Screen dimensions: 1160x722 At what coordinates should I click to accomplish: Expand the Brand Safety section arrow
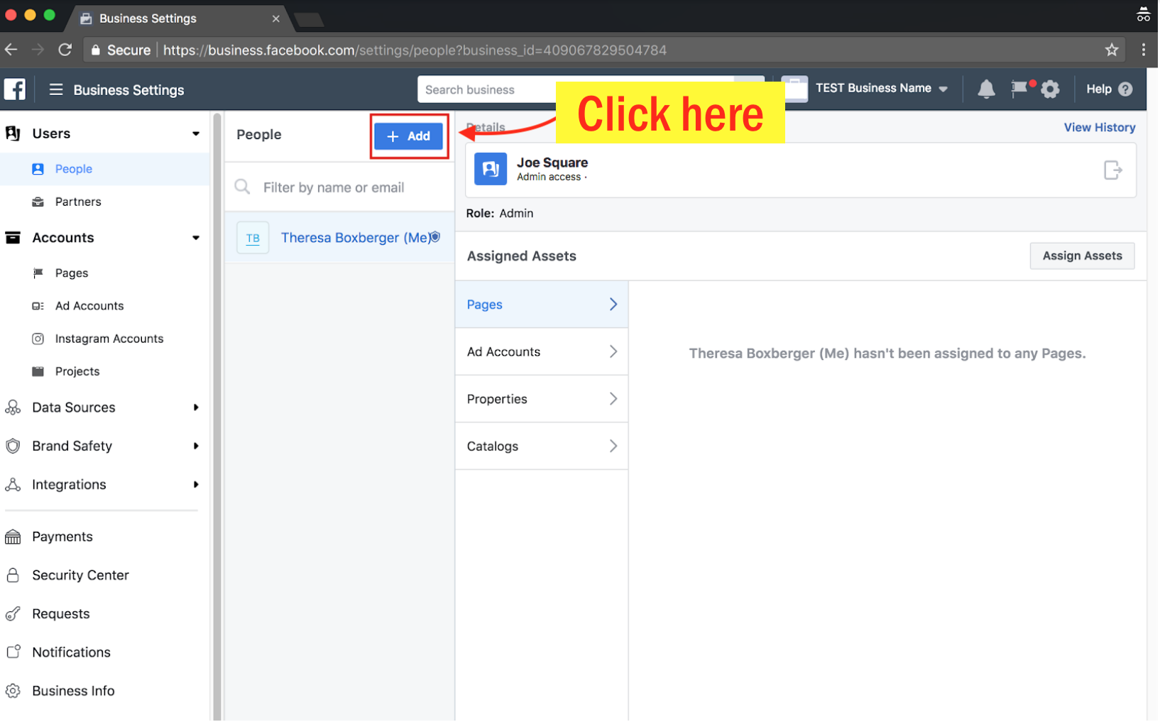tap(197, 447)
